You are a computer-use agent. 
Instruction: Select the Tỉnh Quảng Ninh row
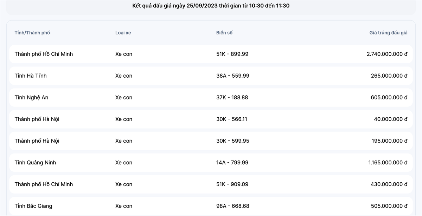35,163
